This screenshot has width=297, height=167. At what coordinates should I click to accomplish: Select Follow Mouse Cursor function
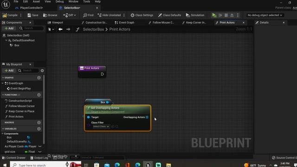[x=21, y=106]
